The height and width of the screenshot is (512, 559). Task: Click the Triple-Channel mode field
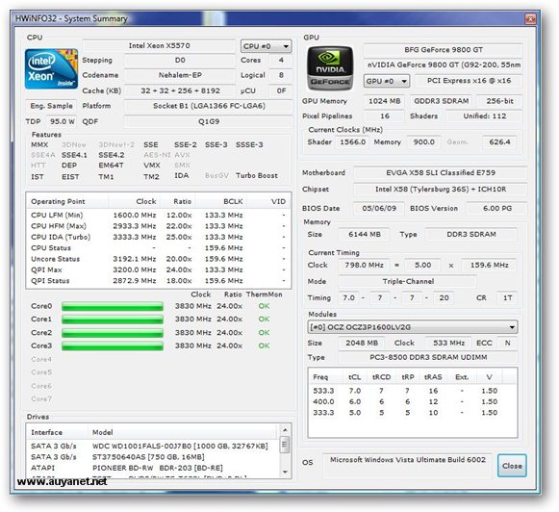408,282
